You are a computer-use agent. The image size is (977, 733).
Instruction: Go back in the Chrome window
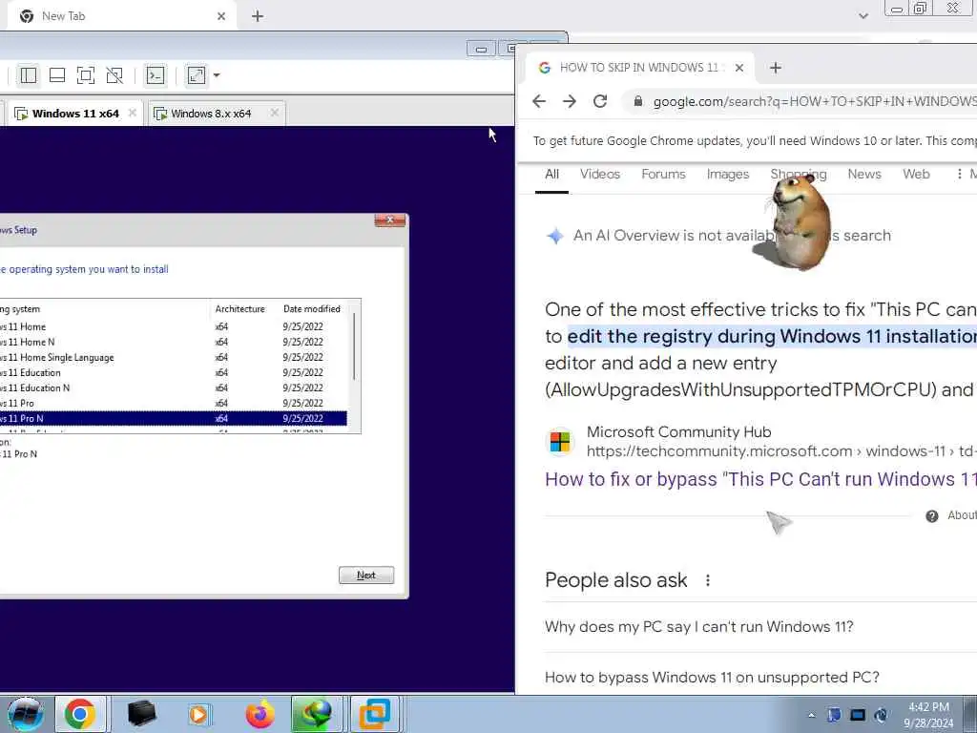[539, 101]
